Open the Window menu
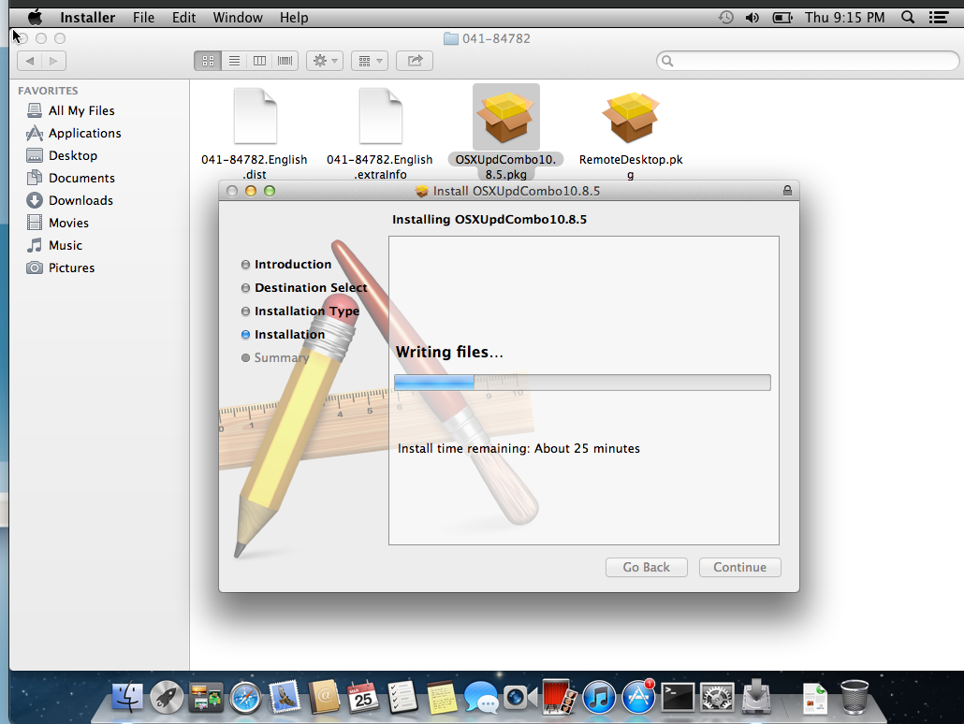964x724 pixels. [238, 17]
